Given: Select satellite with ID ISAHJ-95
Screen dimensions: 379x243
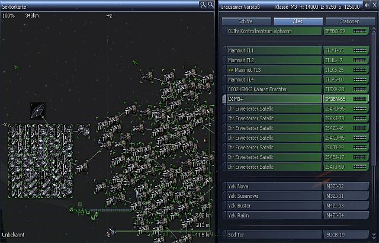Looking at the screenshot, I should [x=296, y=108].
